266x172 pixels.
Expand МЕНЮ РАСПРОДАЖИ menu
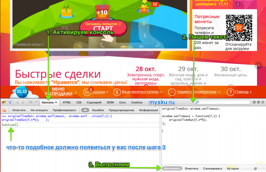(x=59, y=91)
